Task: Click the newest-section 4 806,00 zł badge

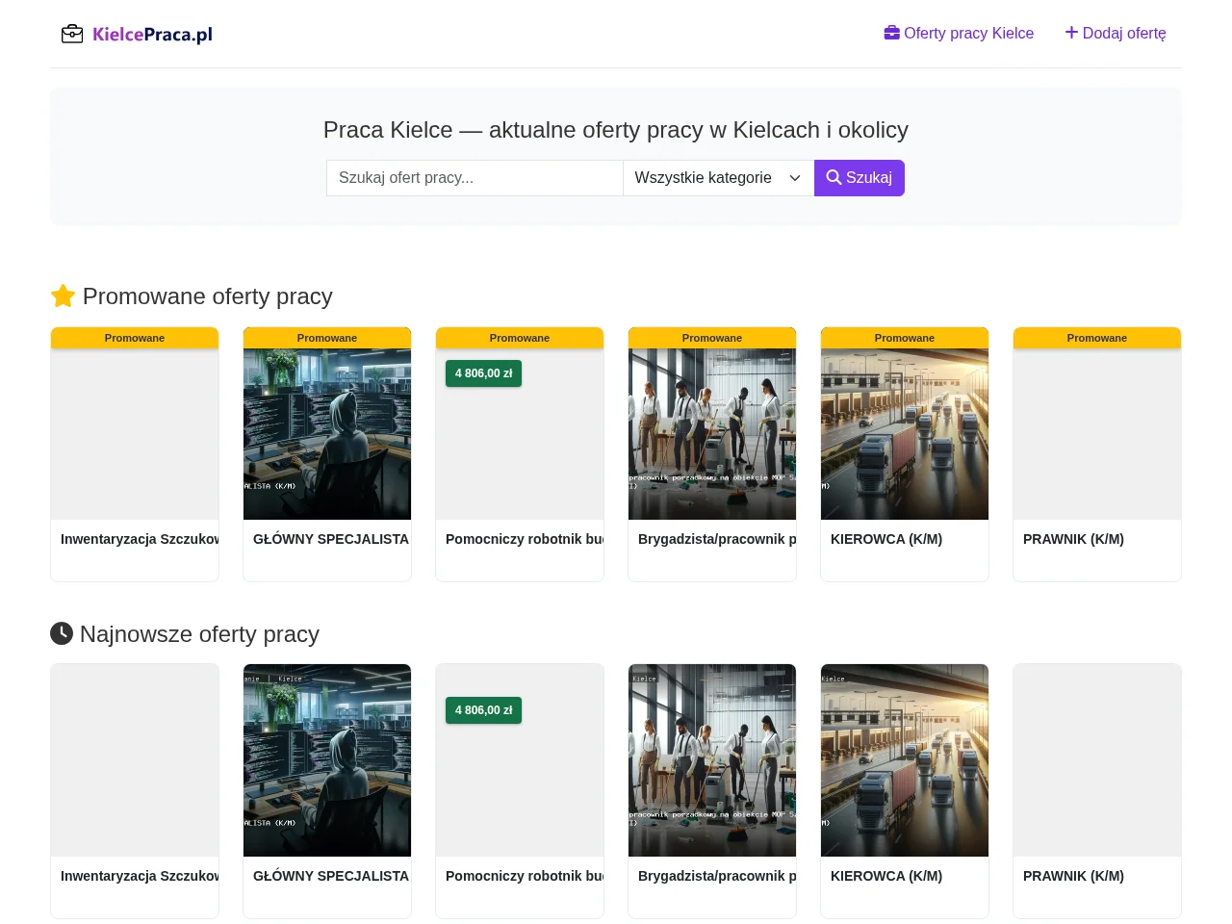Action: 483,710
